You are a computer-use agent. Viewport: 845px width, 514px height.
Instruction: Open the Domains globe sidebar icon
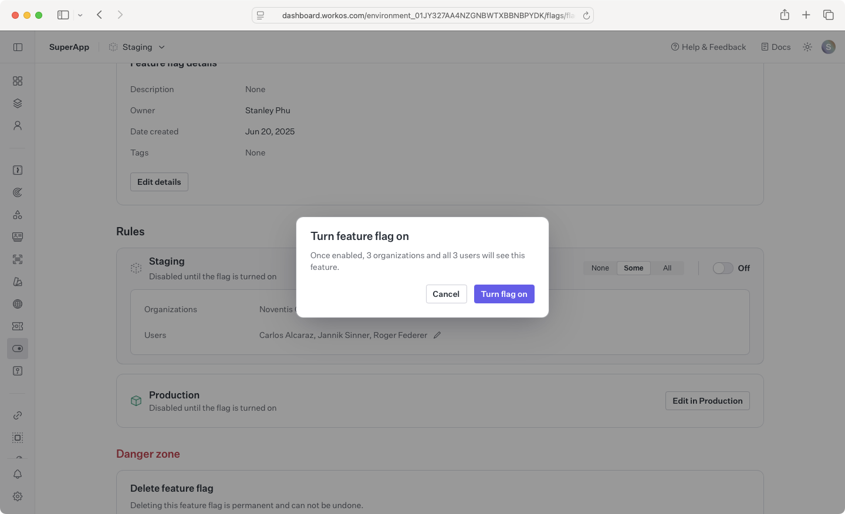[18, 304]
